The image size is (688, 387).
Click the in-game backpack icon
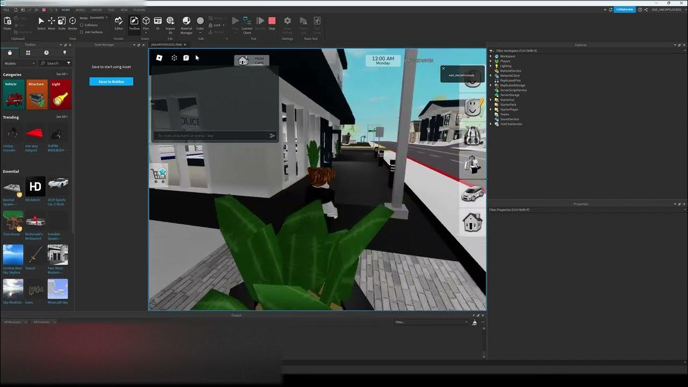pos(472,135)
